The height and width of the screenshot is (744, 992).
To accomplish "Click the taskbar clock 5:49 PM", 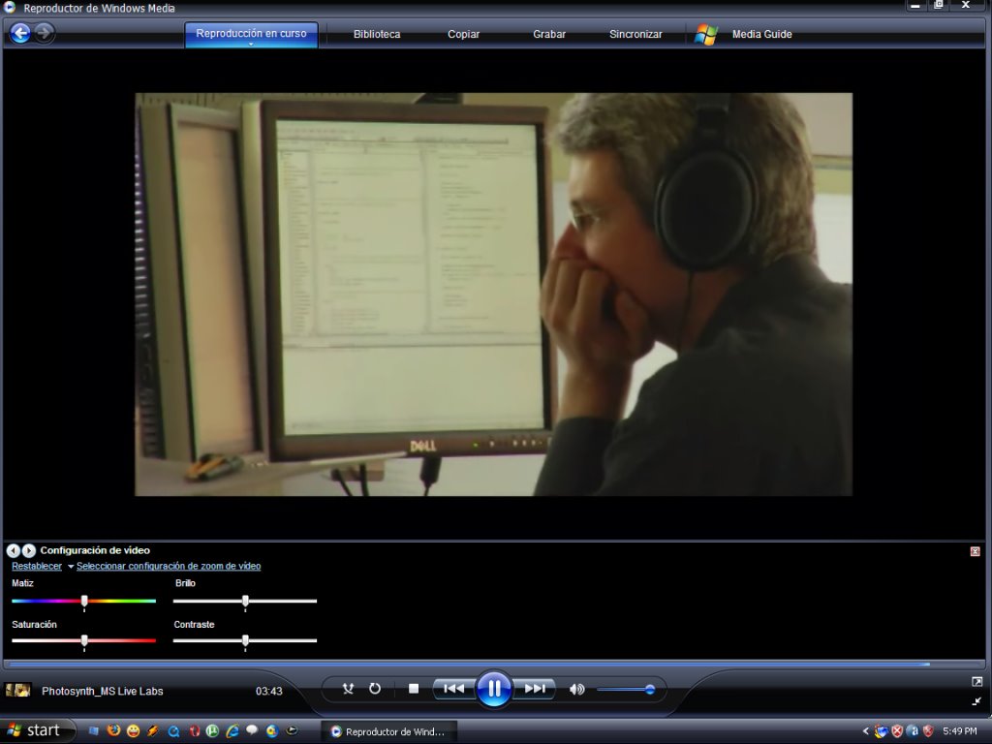I will point(959,731).
